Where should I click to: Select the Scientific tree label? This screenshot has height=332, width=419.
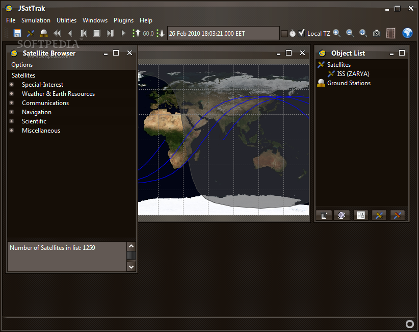(34, 121)
